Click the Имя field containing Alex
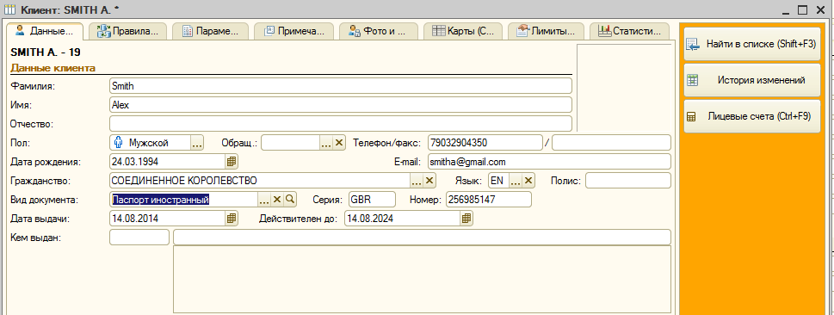 coord(341,105)
